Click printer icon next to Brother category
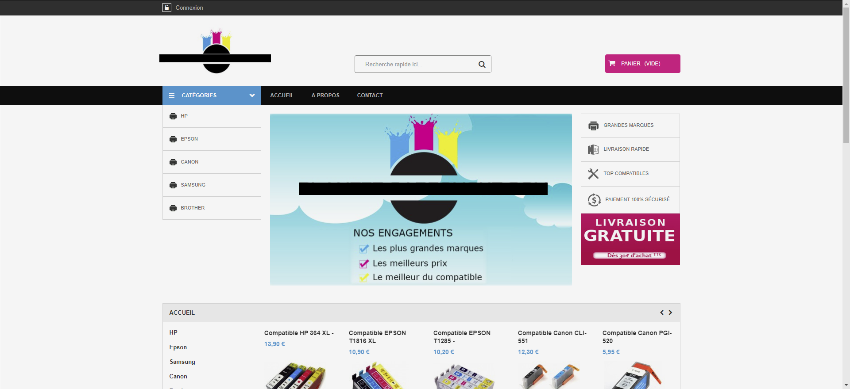The width and height of the screenshot is (850, 389). [173, 208]
